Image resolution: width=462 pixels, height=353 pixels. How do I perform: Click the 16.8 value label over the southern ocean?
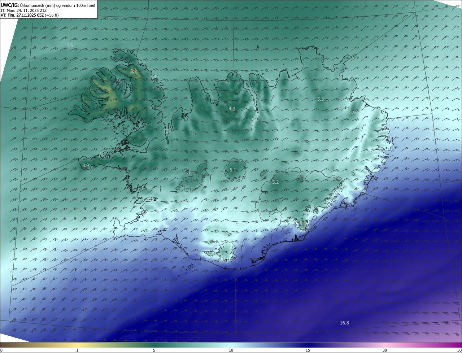click(344, 323)
